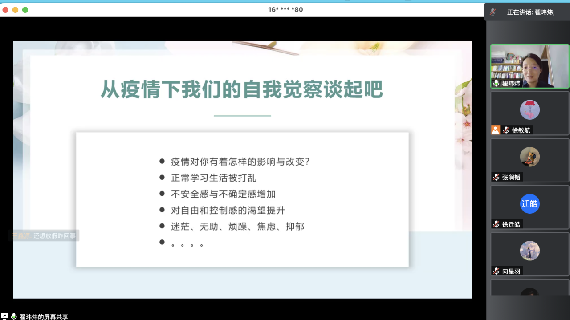570x320 pixels.
Task: Click the green active mic icon on 翟玮炜's video
Action: click(496, 83)
